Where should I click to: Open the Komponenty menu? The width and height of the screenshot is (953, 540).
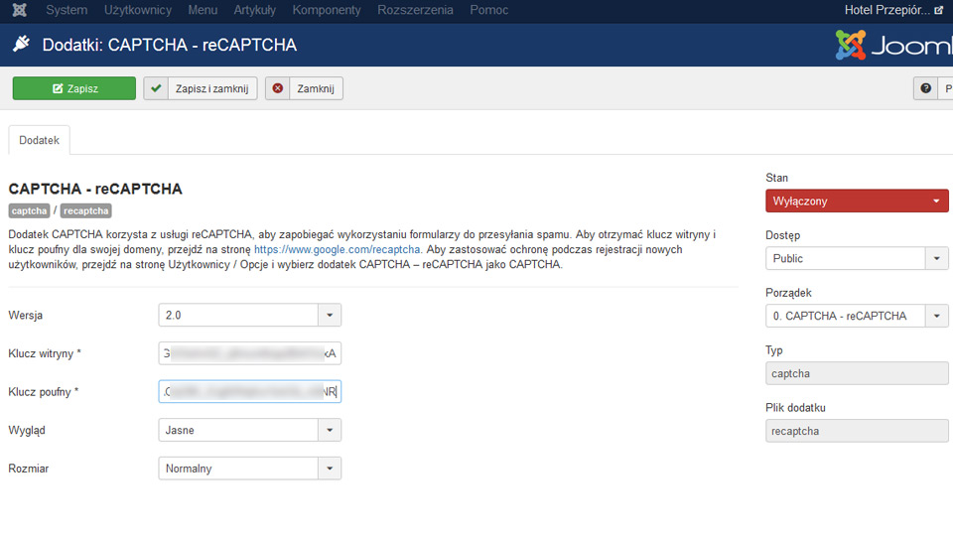[x=327, y=10]
